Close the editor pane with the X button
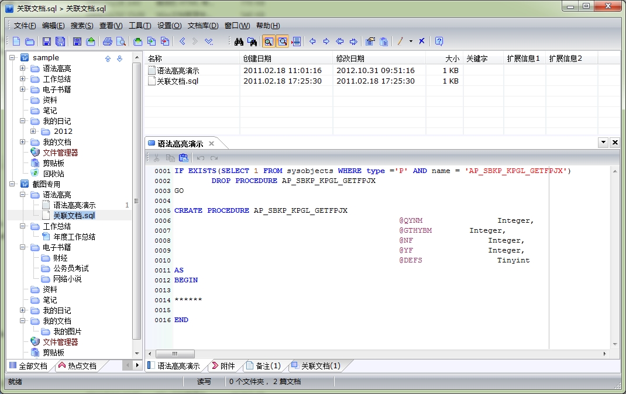Image resolution: width=626 pixels, height=394 pixels. [615, 142]
